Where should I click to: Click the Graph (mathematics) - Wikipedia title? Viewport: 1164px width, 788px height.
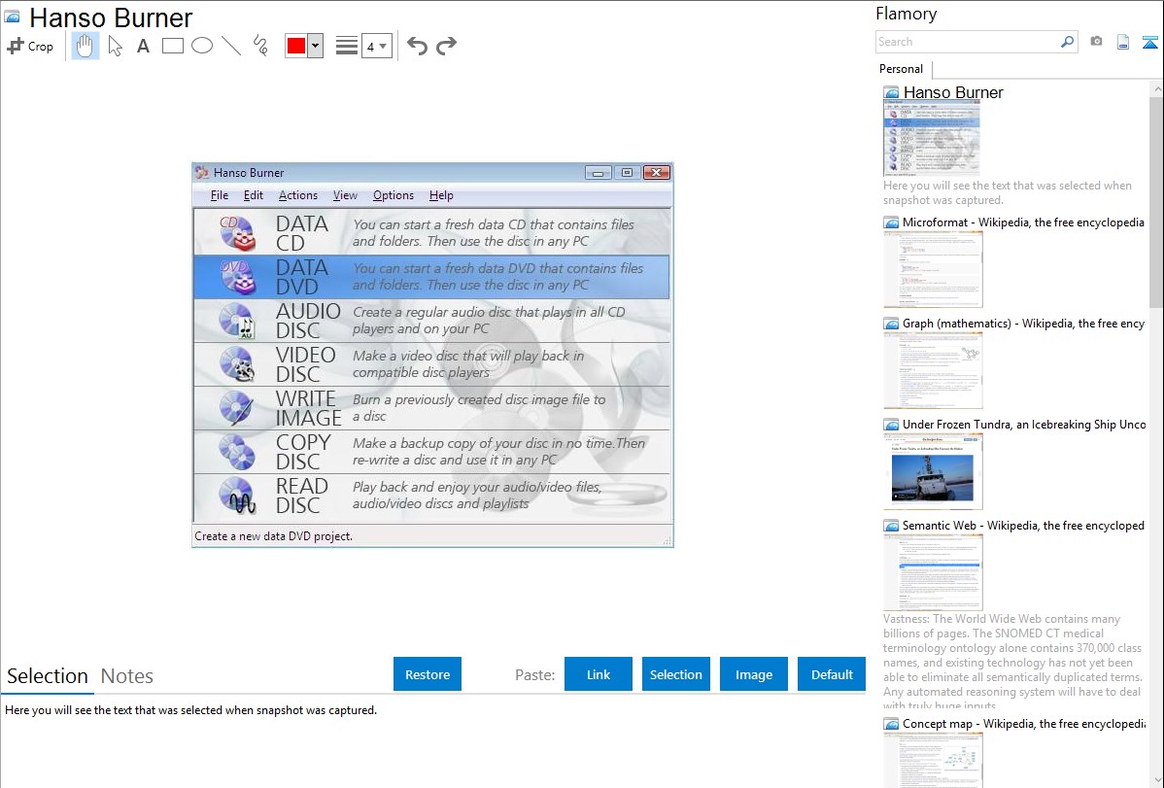click(x=1023, y=324)
